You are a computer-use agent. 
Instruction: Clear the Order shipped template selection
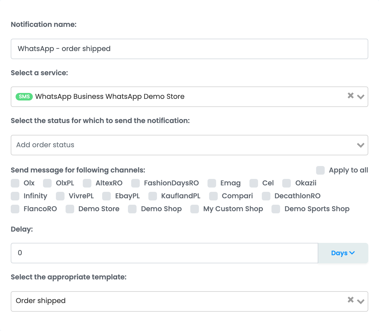[x=351, y=300]
